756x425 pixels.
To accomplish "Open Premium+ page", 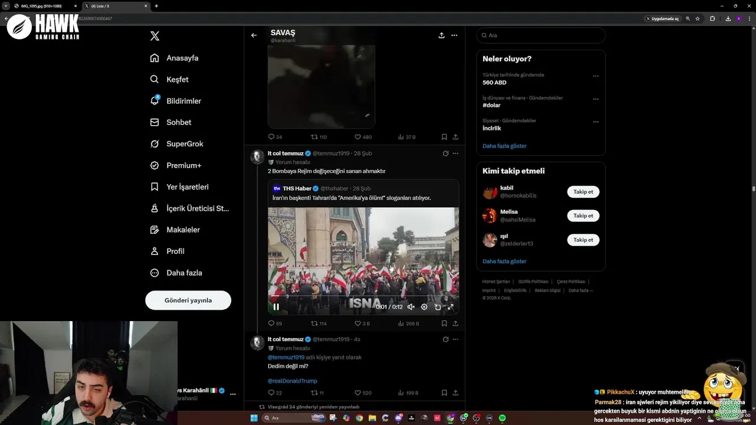I will (175, 165).
